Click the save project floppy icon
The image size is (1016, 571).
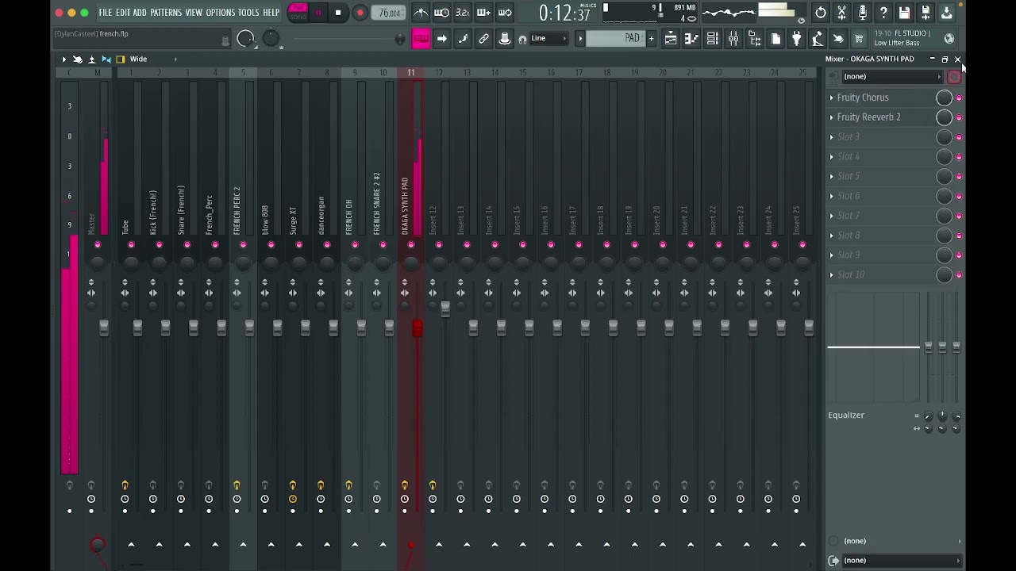[904, 13]
